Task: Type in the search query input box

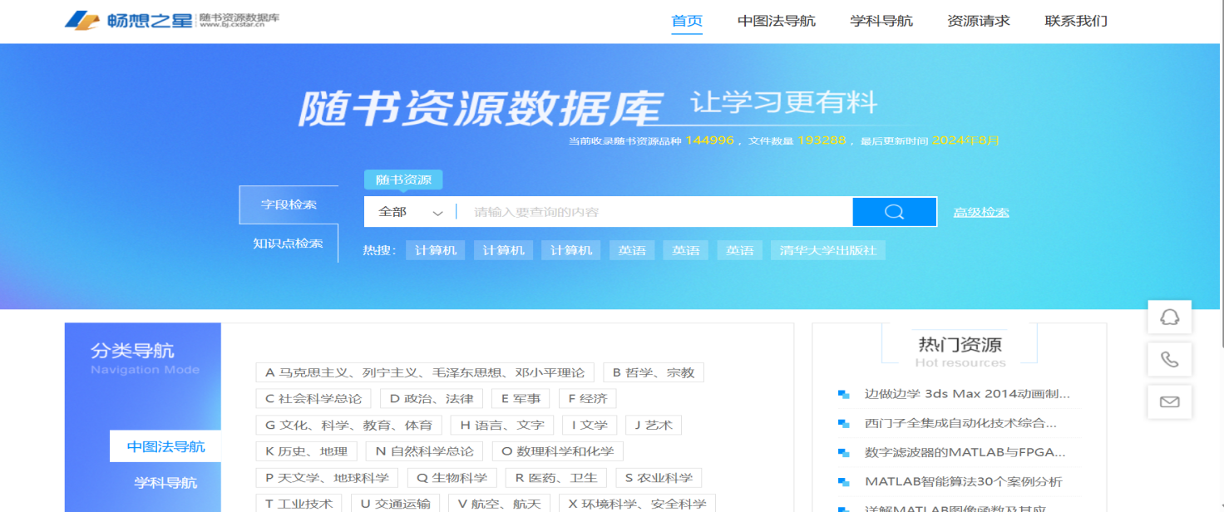Action: tap(653, 212)
